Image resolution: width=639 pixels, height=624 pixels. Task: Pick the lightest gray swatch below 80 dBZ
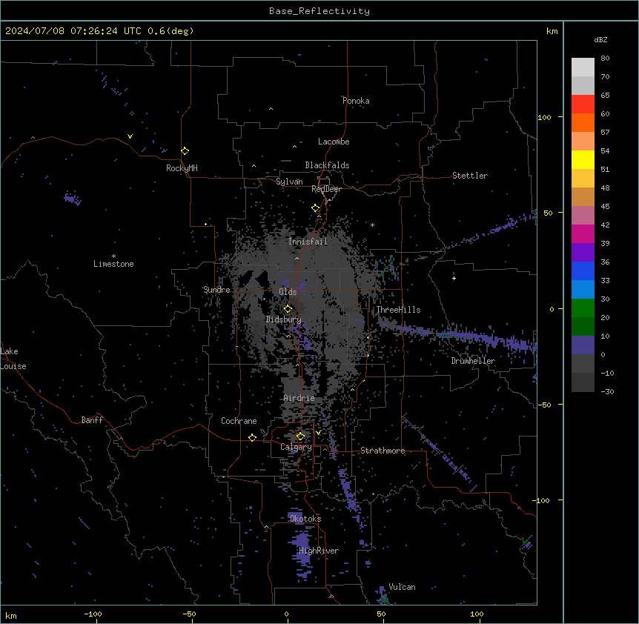[583, 67]
